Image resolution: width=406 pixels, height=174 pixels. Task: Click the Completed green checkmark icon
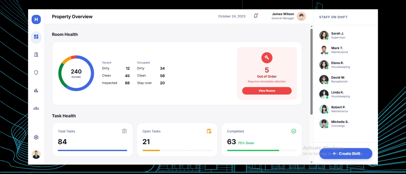click(x=293, y=131)
